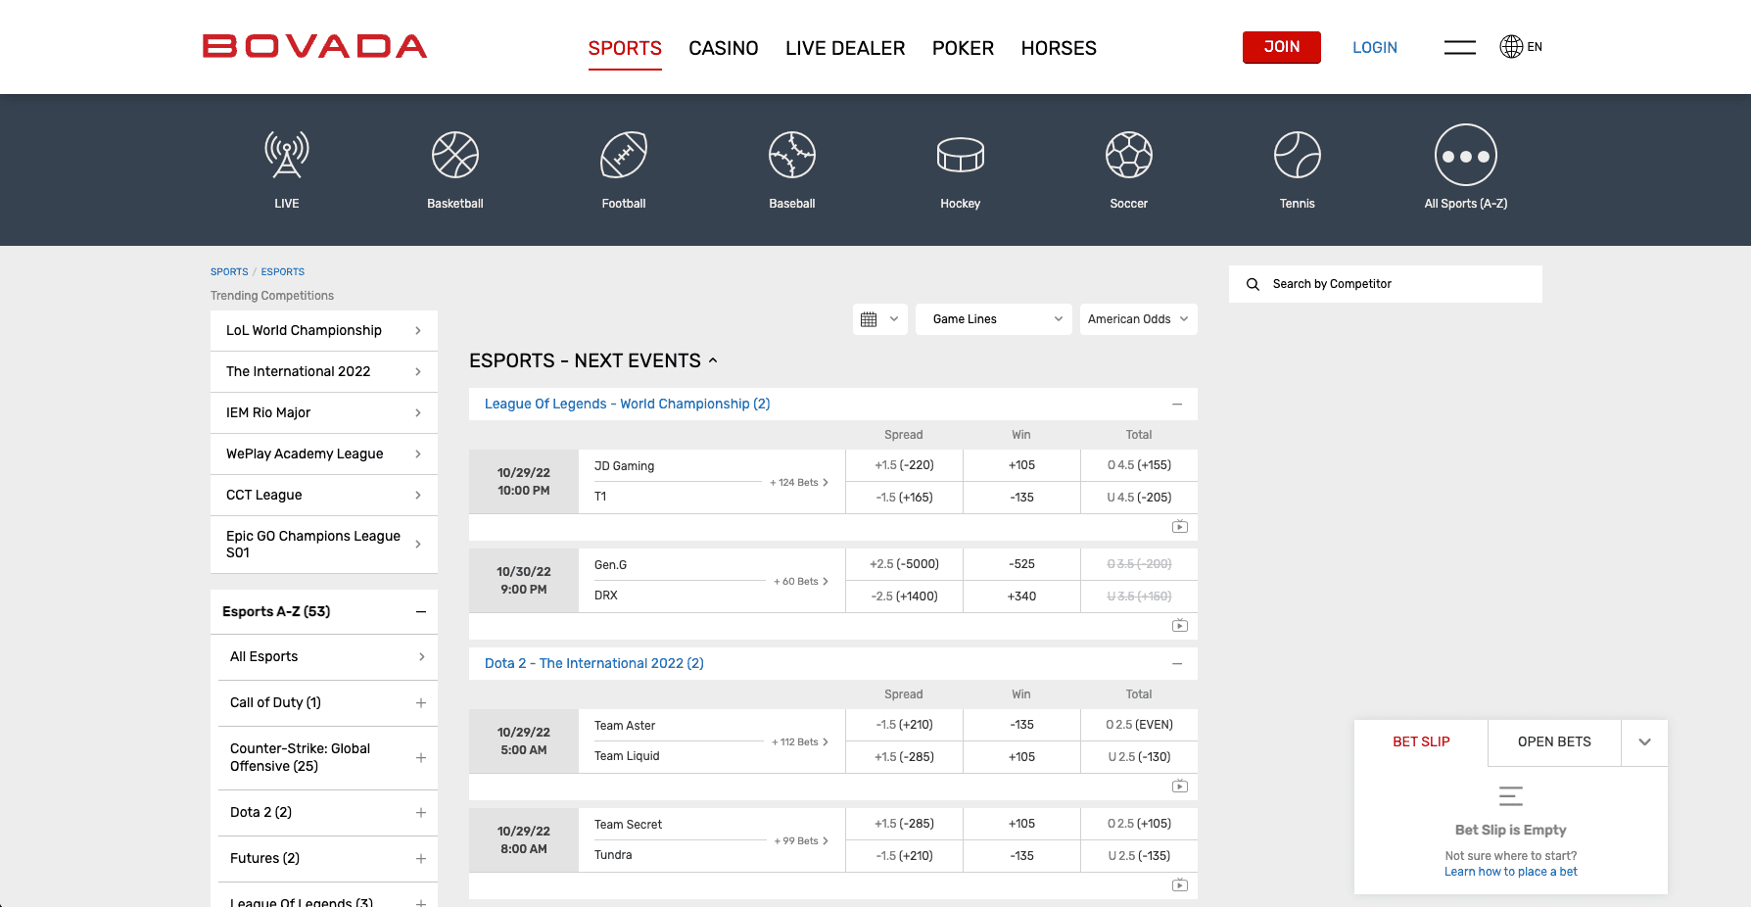Viewport: 1751px width, 907px height.
Task: Click the search magnifier icon
Action: pyautogui.click(x=1253, y=284)
